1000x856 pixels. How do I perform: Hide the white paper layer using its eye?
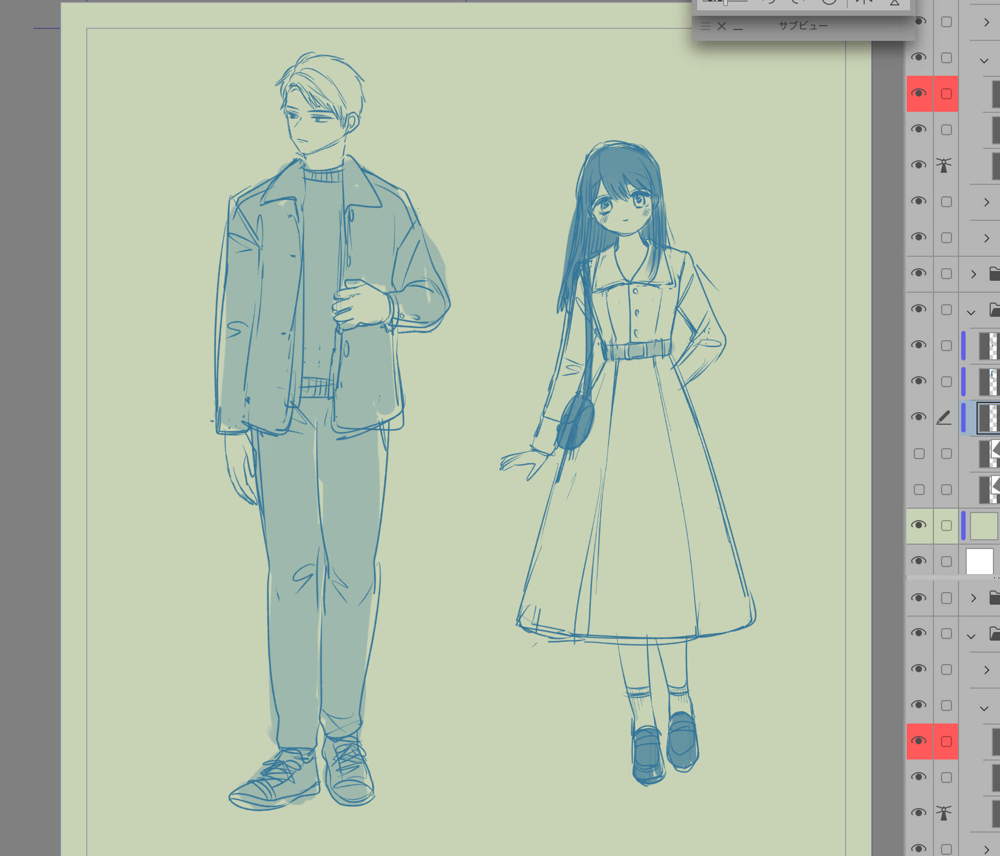tap(919, 561)
